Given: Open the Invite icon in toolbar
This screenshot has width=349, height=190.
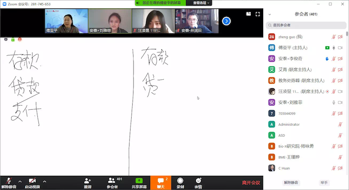Looking at the screenshot, I should [87, 181].
